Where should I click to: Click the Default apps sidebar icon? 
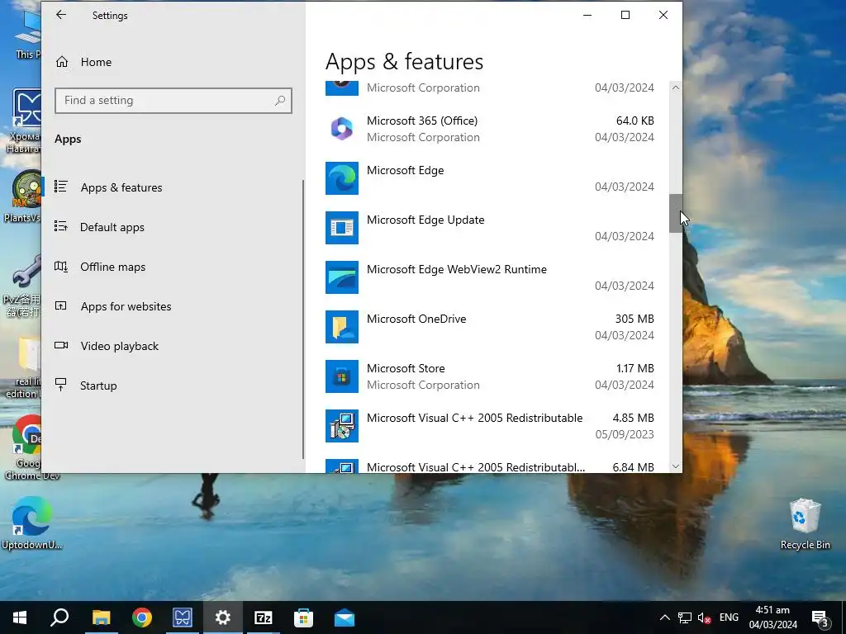[61, 226]
